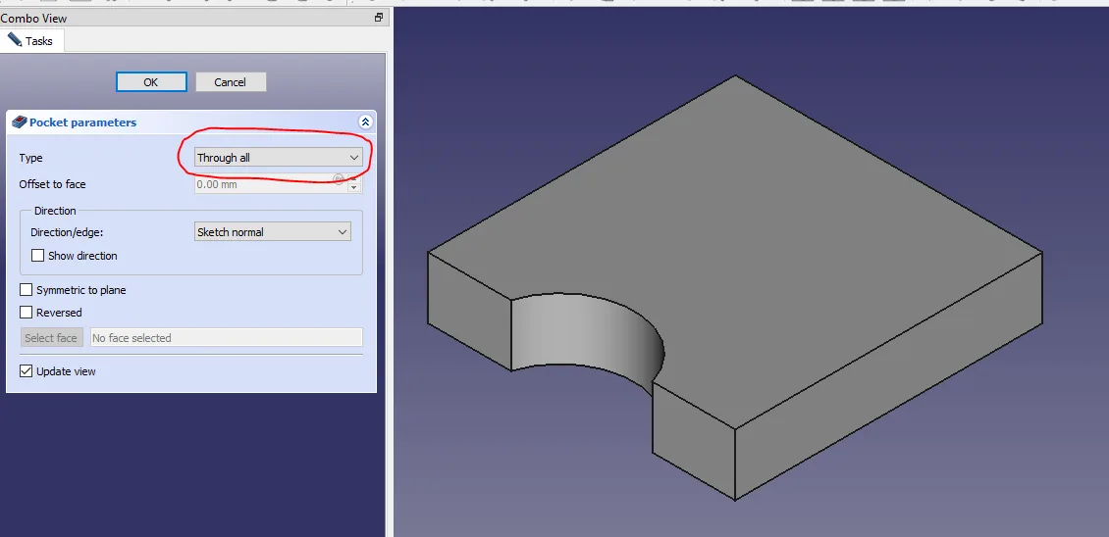Viewport: 1109px width, 537px height.
Task: Open the Direction/edge Sketch normal dropdown
Action: [273, 232]
